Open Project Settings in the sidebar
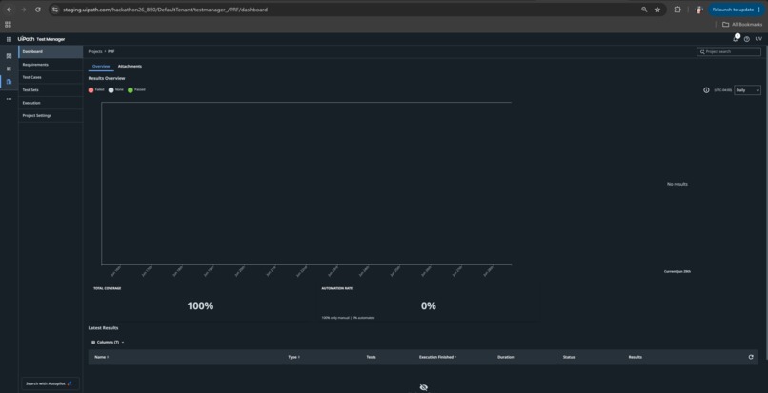Screen dimensions: 768x393 (51, 115)
